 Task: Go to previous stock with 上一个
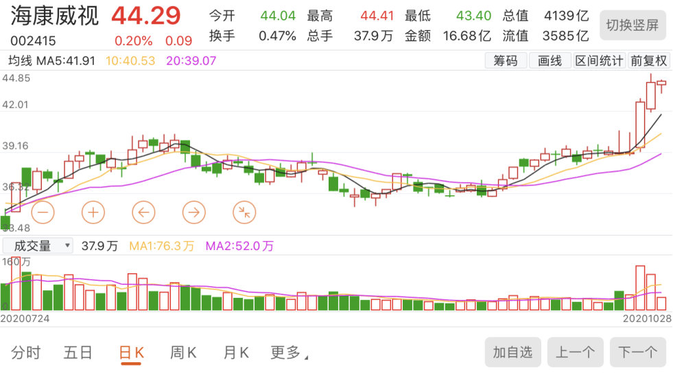tap(576, 352)
